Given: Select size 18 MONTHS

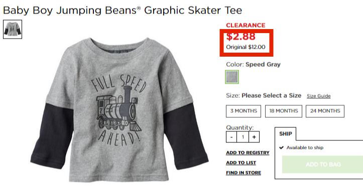Looking at the screenshot, I should coord(284,111).
